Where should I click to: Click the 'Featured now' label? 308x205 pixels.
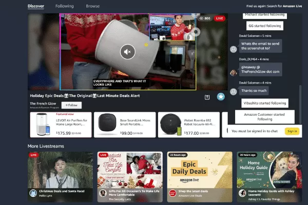point(65,114)
